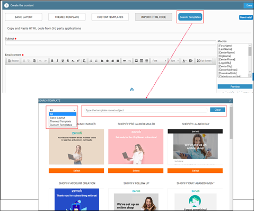Click the Copy icon in the editor
This screenshot has width=254, height=211.
pos(29,61)
